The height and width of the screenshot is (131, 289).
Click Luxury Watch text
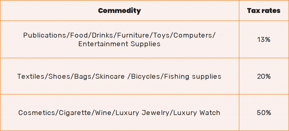(x=196, y=113)
